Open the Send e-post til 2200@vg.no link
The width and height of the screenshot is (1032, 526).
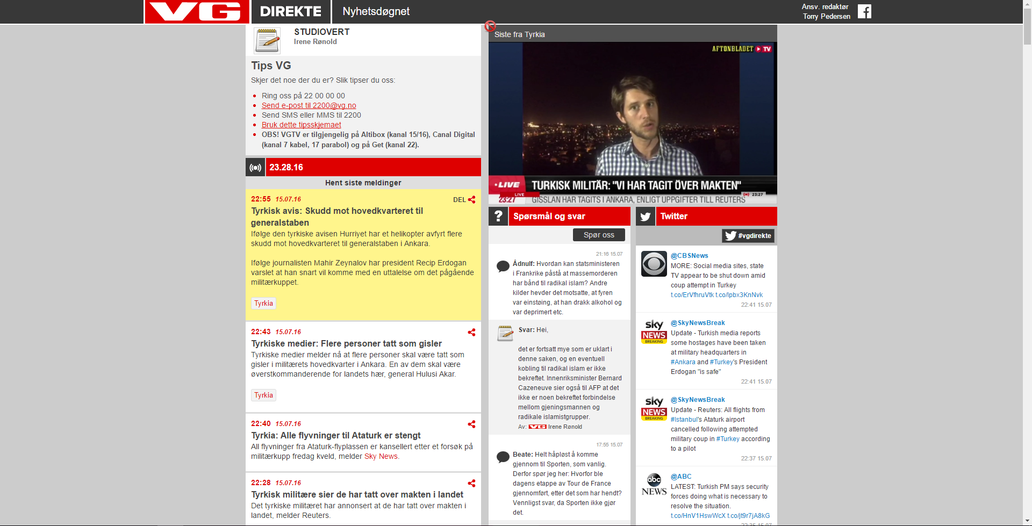309,106
